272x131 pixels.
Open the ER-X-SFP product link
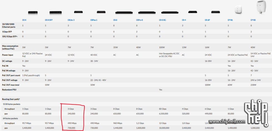coord(49,20)
